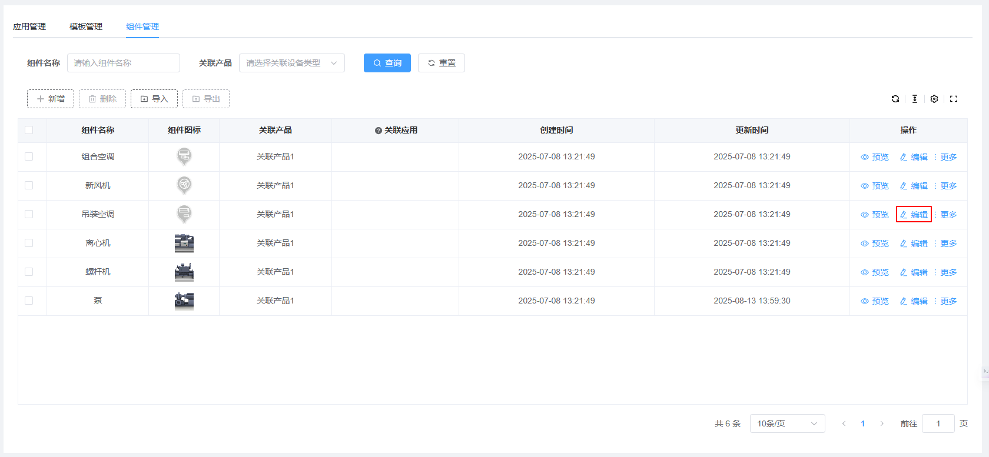The width and height of the screenshot is (989, 457).
Task: Check the 离心机 row checkbox
Action: click(29, 243)
